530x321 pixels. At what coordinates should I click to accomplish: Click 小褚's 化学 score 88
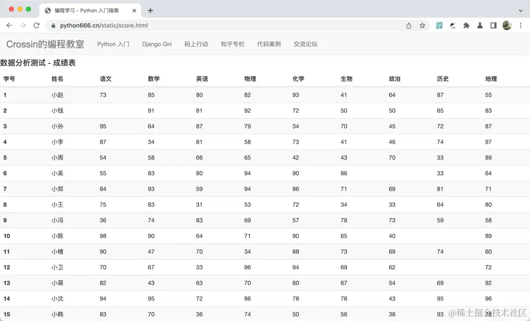(x=296, y=252)
